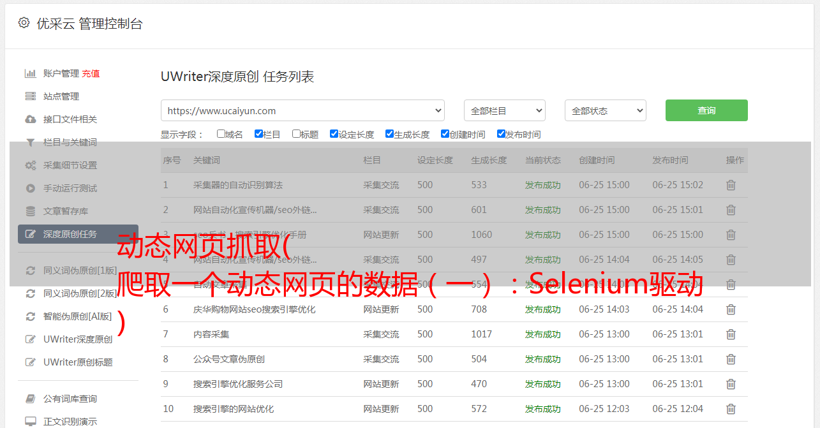Screen dimensions: 820x428
Task: Click the 公有词库查询 book icon
Action: pyautogui.click(x=30, y=399)
